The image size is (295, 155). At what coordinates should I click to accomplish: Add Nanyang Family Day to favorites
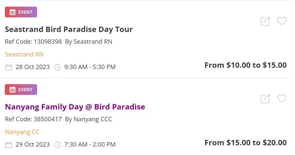[282, 99]
